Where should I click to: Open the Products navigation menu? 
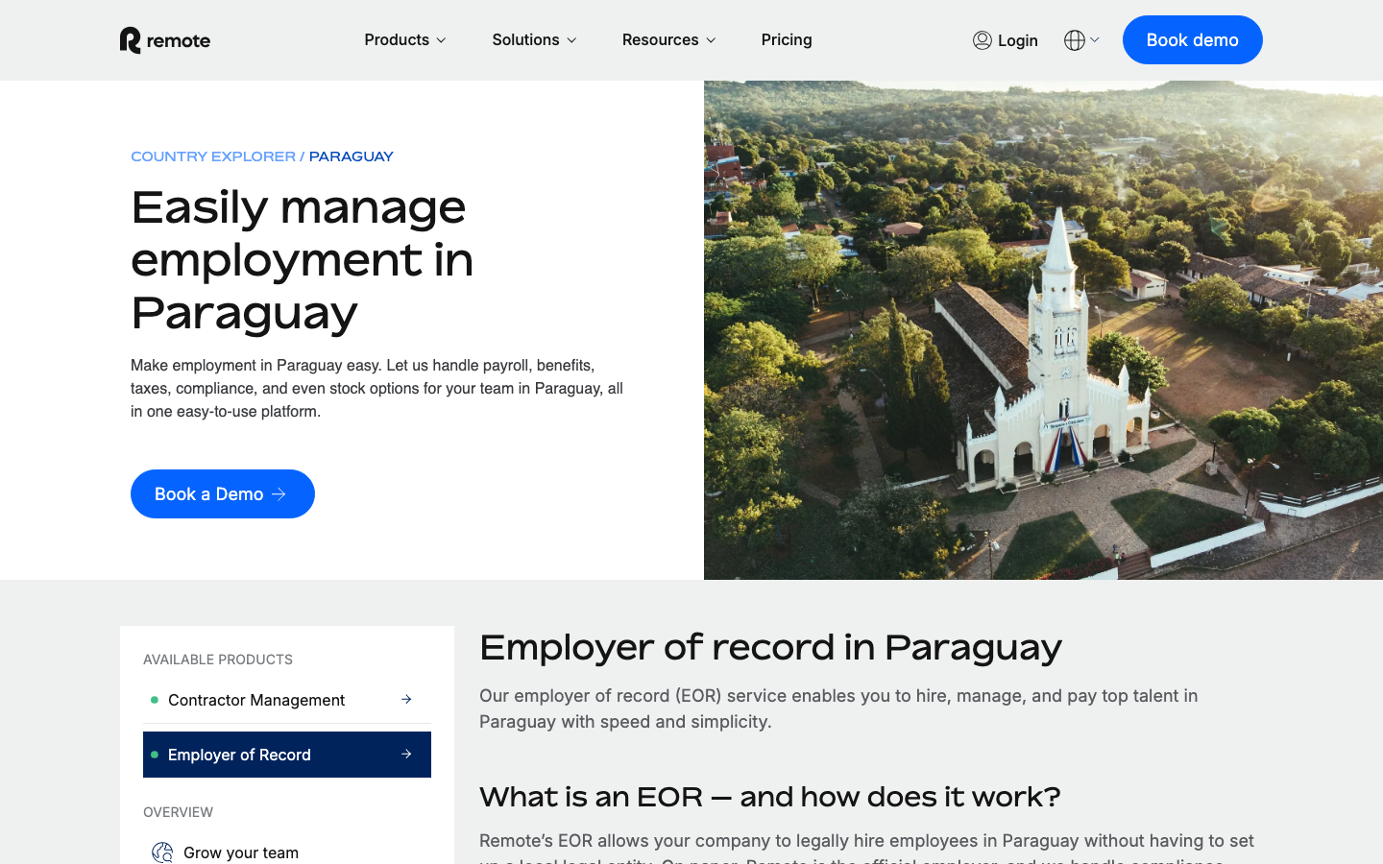(405, 40)
